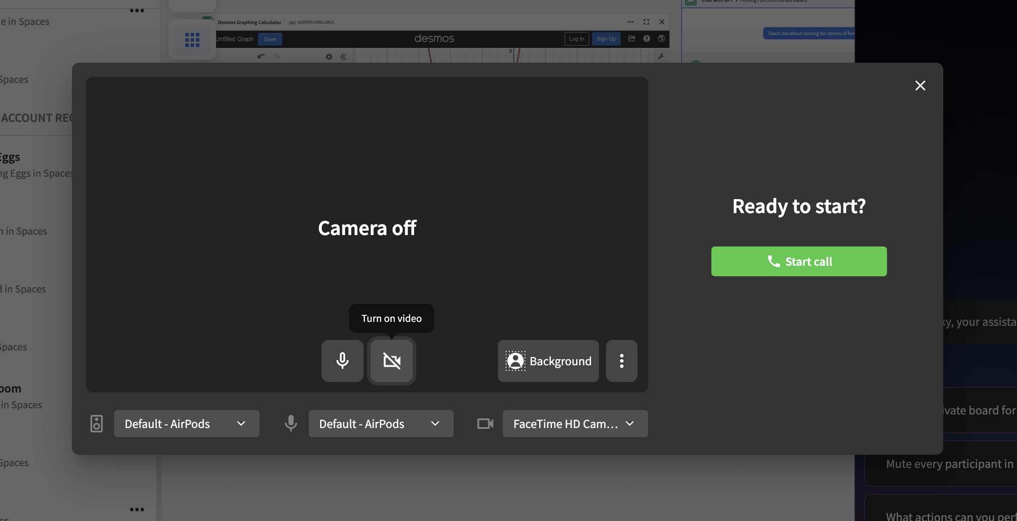1017x521 pixels.
Task: Close the call setup dialog
Action: coord(920,86)
